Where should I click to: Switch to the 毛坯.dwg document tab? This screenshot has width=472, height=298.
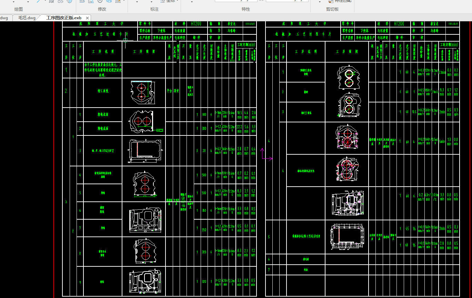coord(27,18)
